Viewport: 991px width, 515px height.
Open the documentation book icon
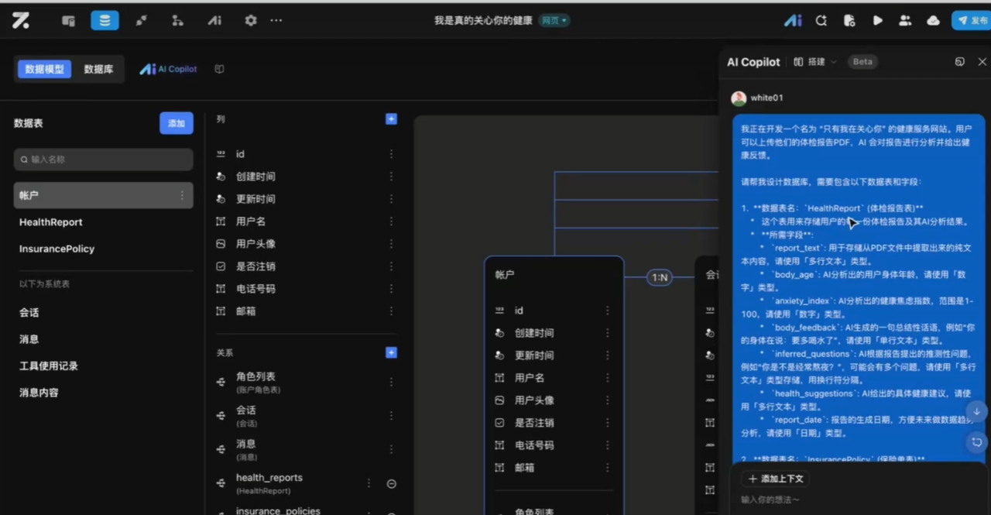tap(219, 69)
